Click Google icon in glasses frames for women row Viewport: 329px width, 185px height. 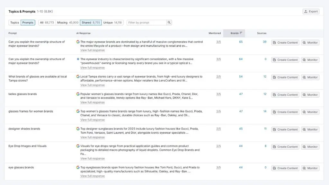pyautogui.click(x=78, y=111)
